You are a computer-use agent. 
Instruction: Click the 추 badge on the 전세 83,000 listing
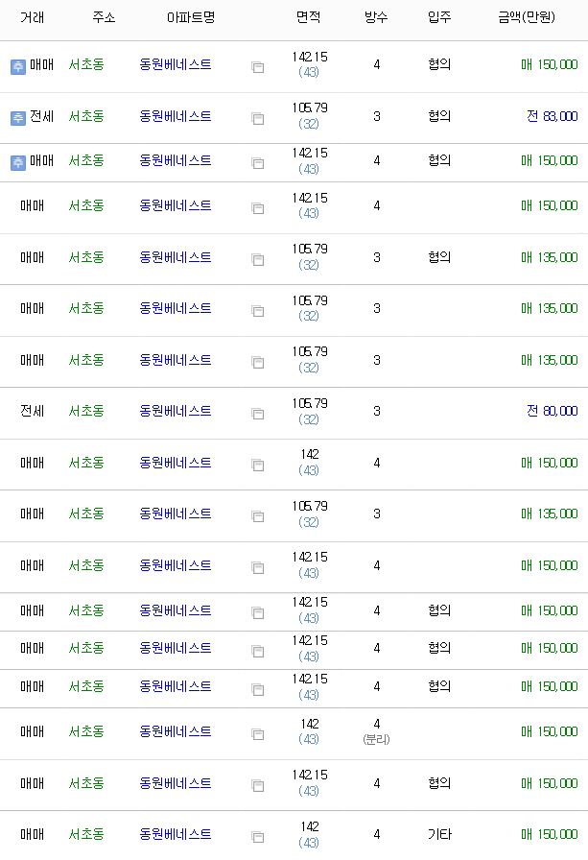point(18,118)
